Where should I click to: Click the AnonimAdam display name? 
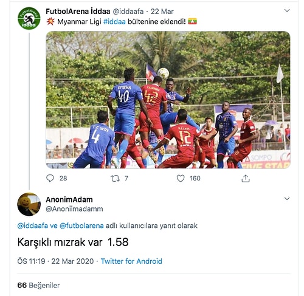pyautogui.click(x=69, y=199)
